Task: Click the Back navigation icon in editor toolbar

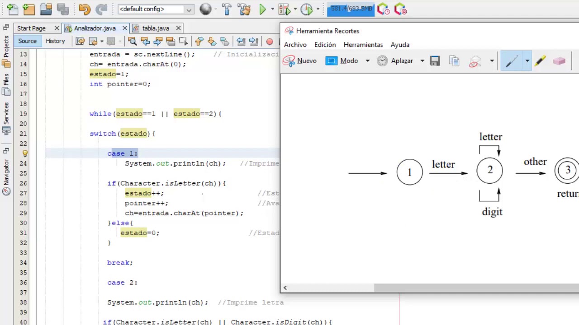Action: [x=93, y=42]
